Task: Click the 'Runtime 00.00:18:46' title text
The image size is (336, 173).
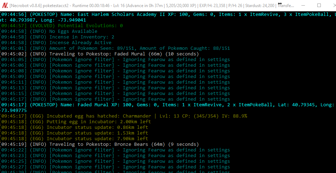Action: tap(91, 5)
